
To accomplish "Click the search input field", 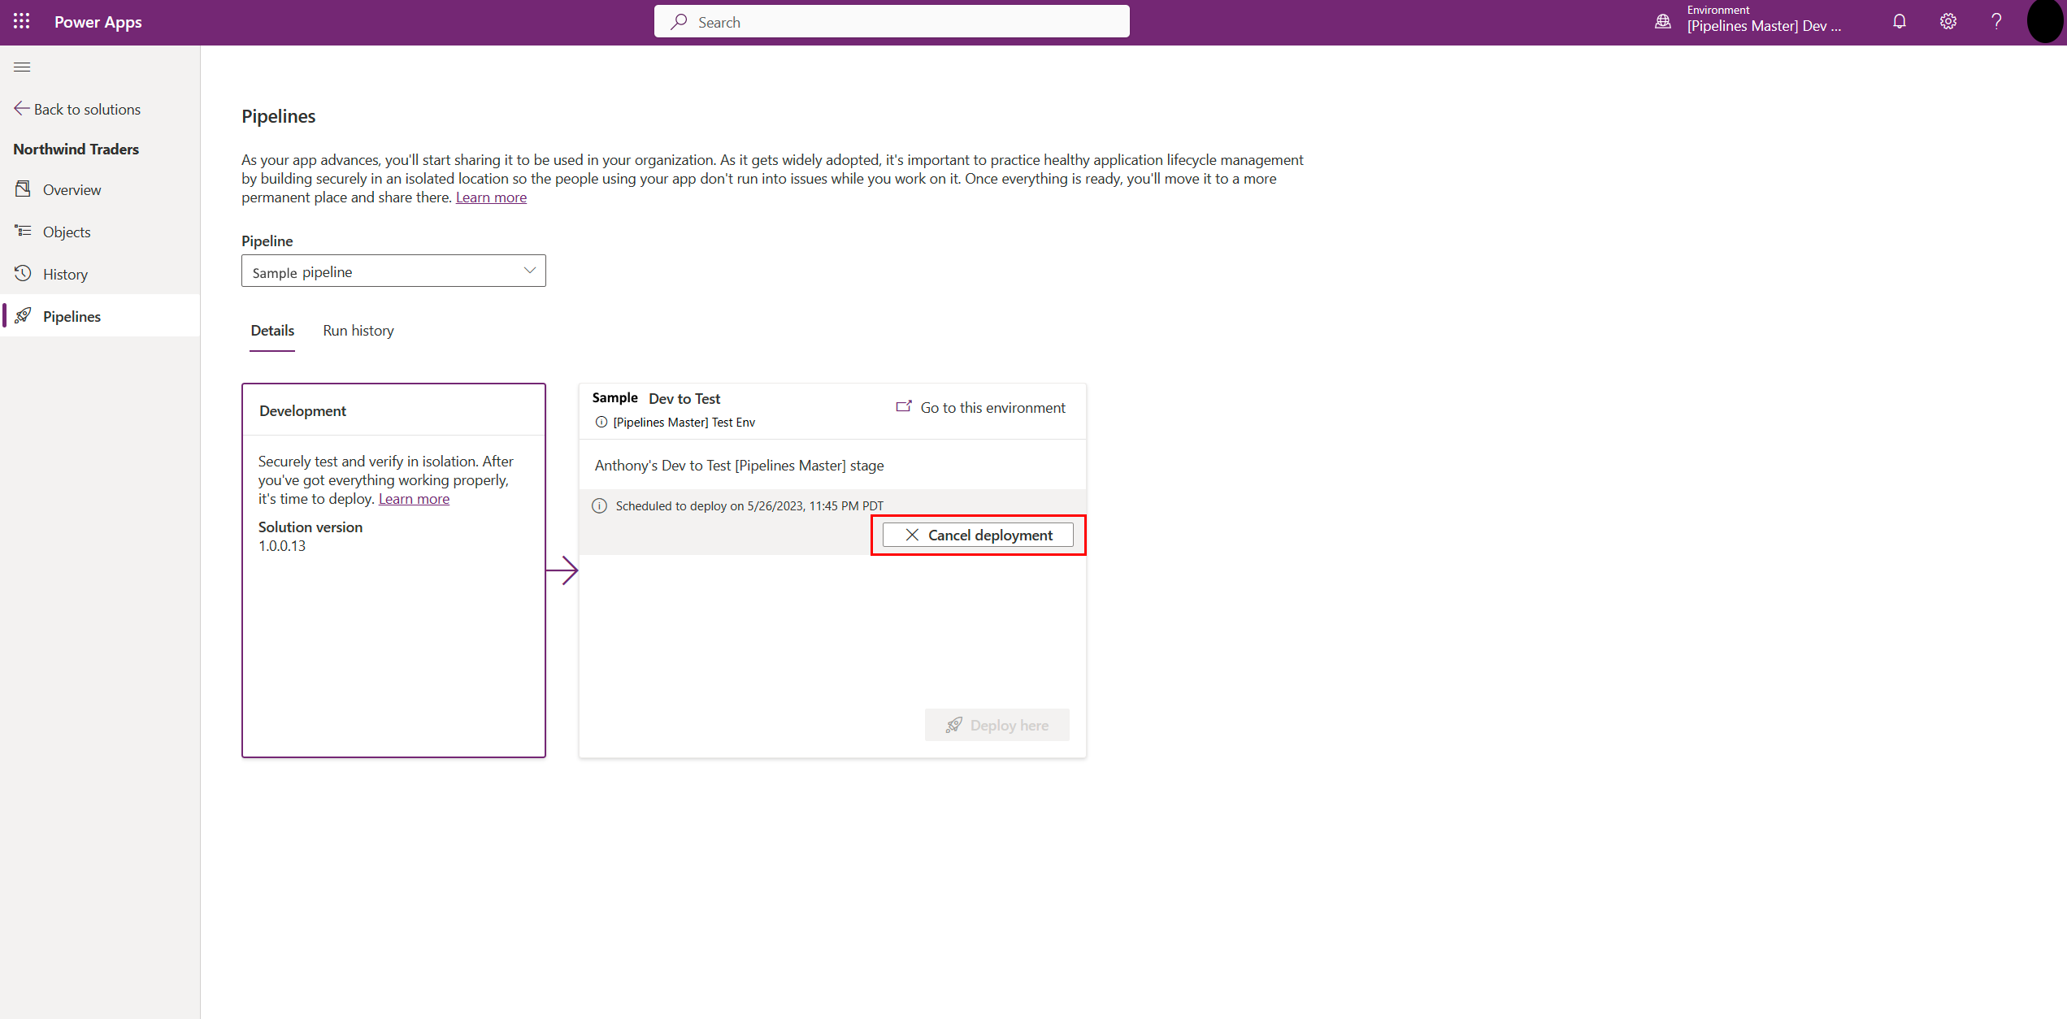I will click(x=891, y=21).
